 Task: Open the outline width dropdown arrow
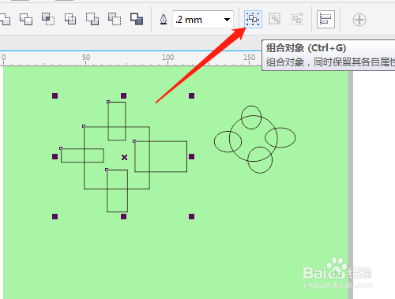(227, 20)
